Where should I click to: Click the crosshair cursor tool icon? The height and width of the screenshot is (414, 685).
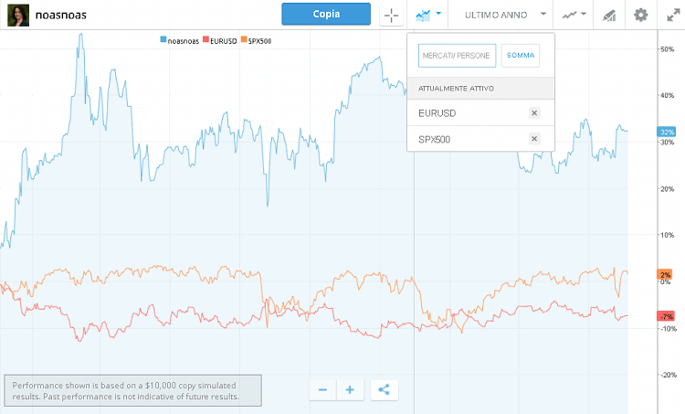coord(391,15)
